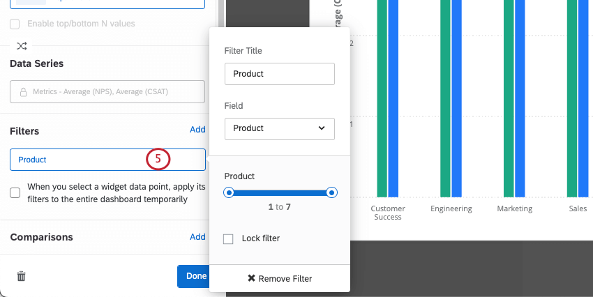The image size is (593, 297).
Task: Click the right handle of Product slider
Action: pyautogui.click(x=332, y=192)
